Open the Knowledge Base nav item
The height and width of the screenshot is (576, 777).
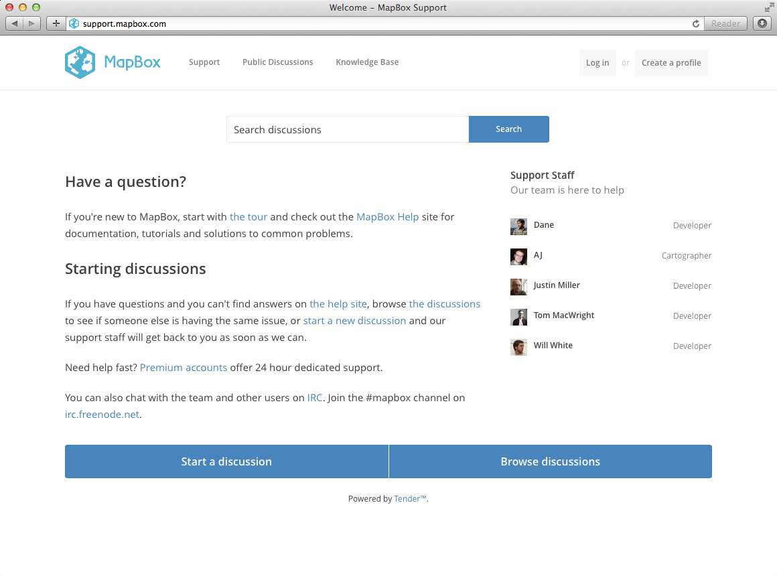tap(367, 62)
